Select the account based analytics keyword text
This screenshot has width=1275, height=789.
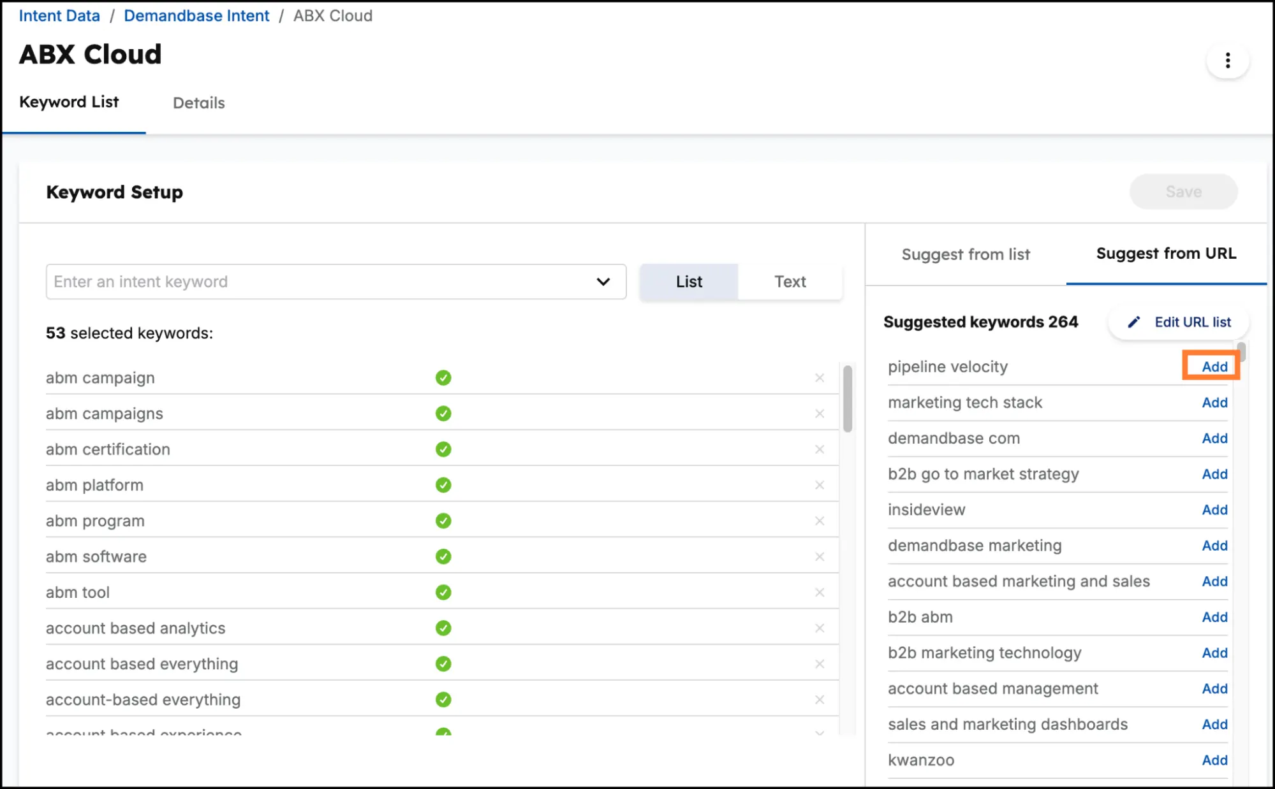tap(135, 628)
